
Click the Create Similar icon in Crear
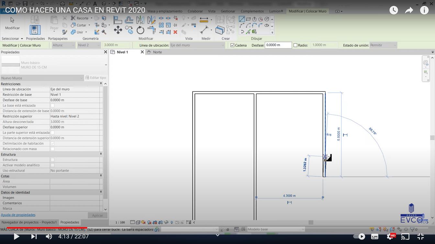coord(220,30)
